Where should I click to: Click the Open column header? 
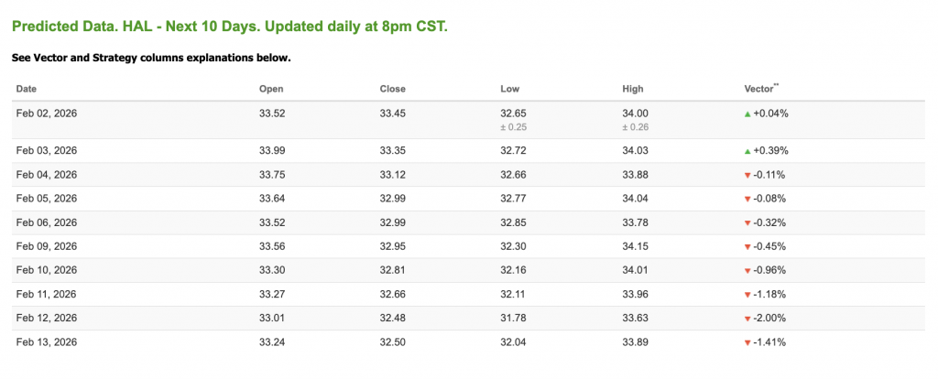click(271, 89)
